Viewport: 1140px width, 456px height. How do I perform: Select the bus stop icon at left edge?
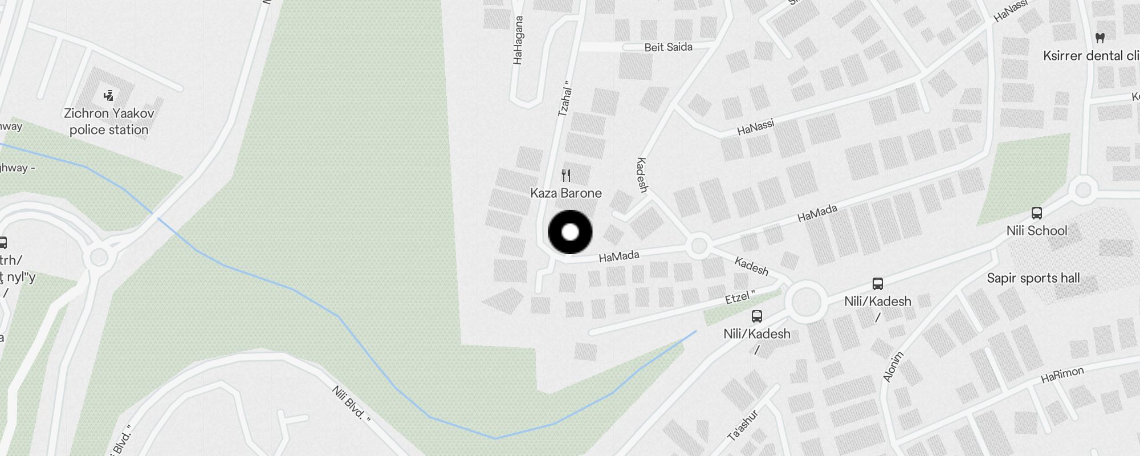coord(2,243)
